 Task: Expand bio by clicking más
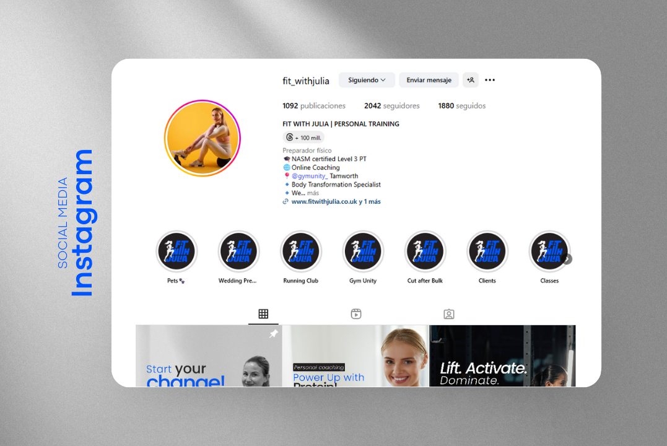tap(313, 193)
